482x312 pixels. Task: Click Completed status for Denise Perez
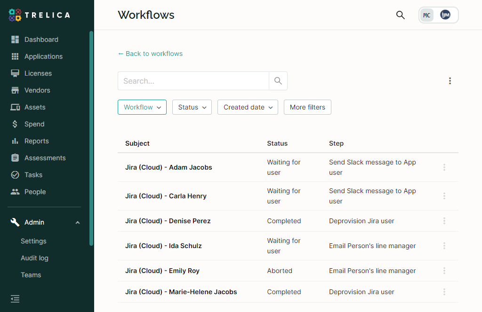tap(284, 221)
